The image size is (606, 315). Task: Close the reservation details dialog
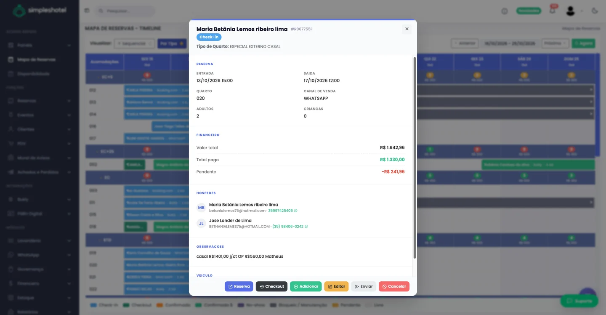pyautogui.click(x=407, y=29)
